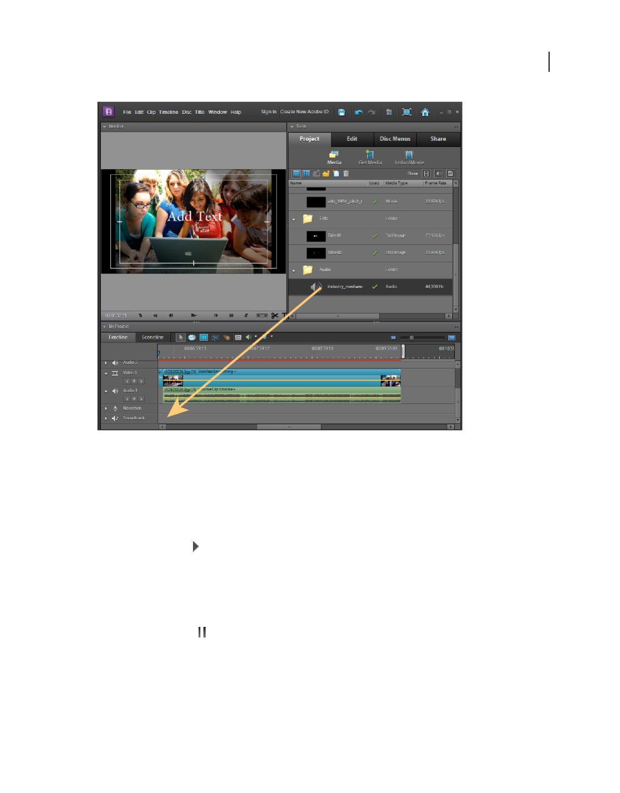Switch to the Disc Menus tab

pyautogui.click(x=395, y=139)
